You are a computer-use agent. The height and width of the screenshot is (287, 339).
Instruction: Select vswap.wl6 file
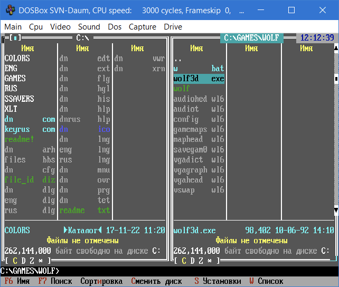[x=199, y=190]
